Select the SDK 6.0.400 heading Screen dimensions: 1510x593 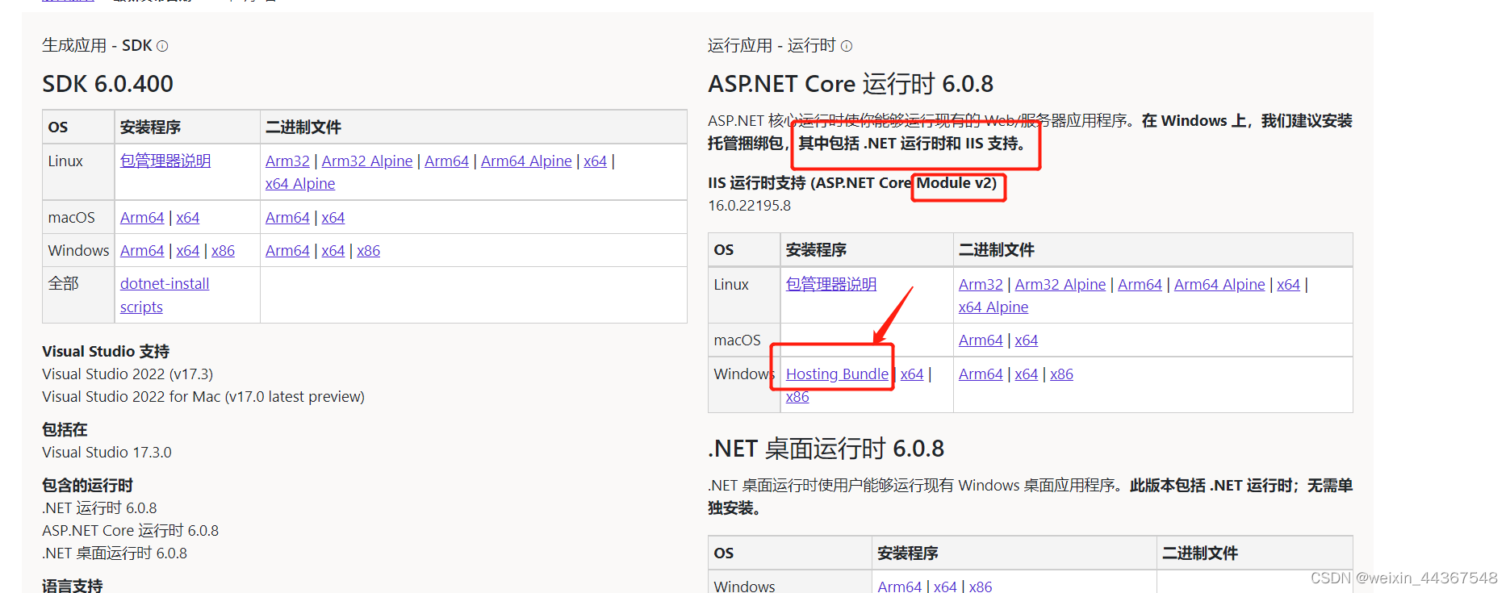click(107, 84)
